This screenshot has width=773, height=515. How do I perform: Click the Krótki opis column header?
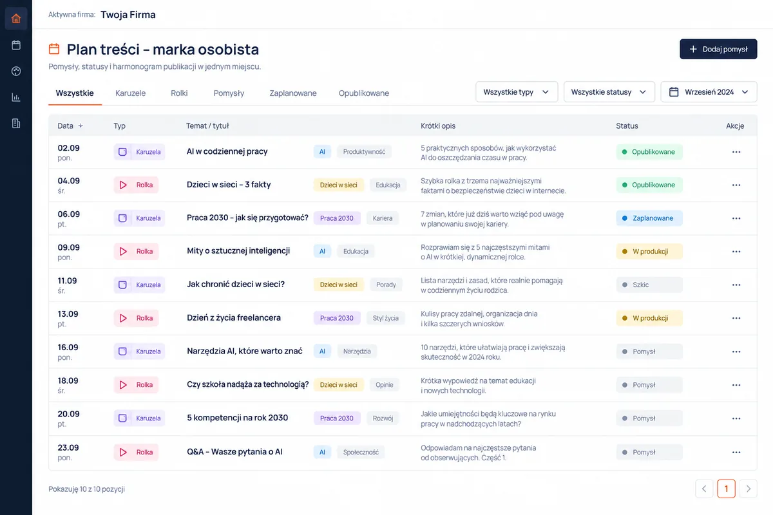click(x=438, y=126)
